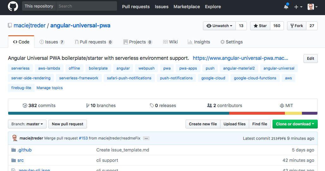This screenshot has height=171, width=325.
Task: Click Pull requests in top navigation
Action: tap(136, 7)
